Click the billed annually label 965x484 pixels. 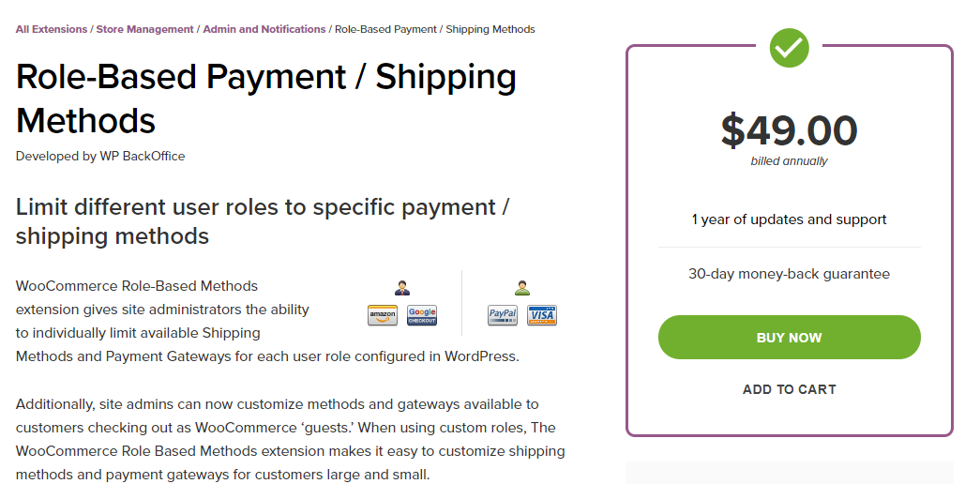click(789, 161)
